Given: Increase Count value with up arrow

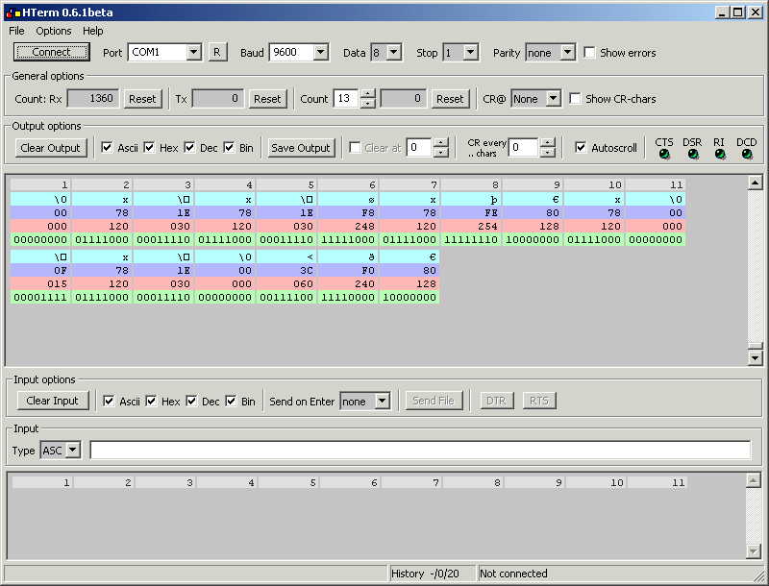Looking at the screenshot, I should [368, 94].
